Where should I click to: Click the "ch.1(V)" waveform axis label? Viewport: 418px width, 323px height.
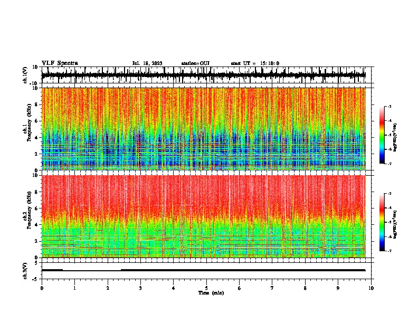[x=25, y=75]
